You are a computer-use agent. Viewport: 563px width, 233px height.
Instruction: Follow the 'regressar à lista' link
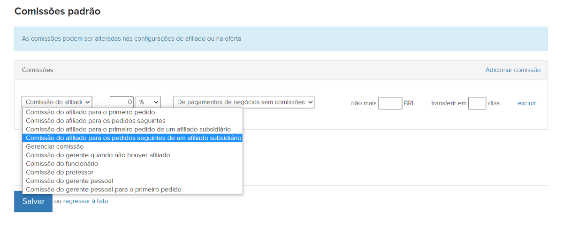(85, 201)
